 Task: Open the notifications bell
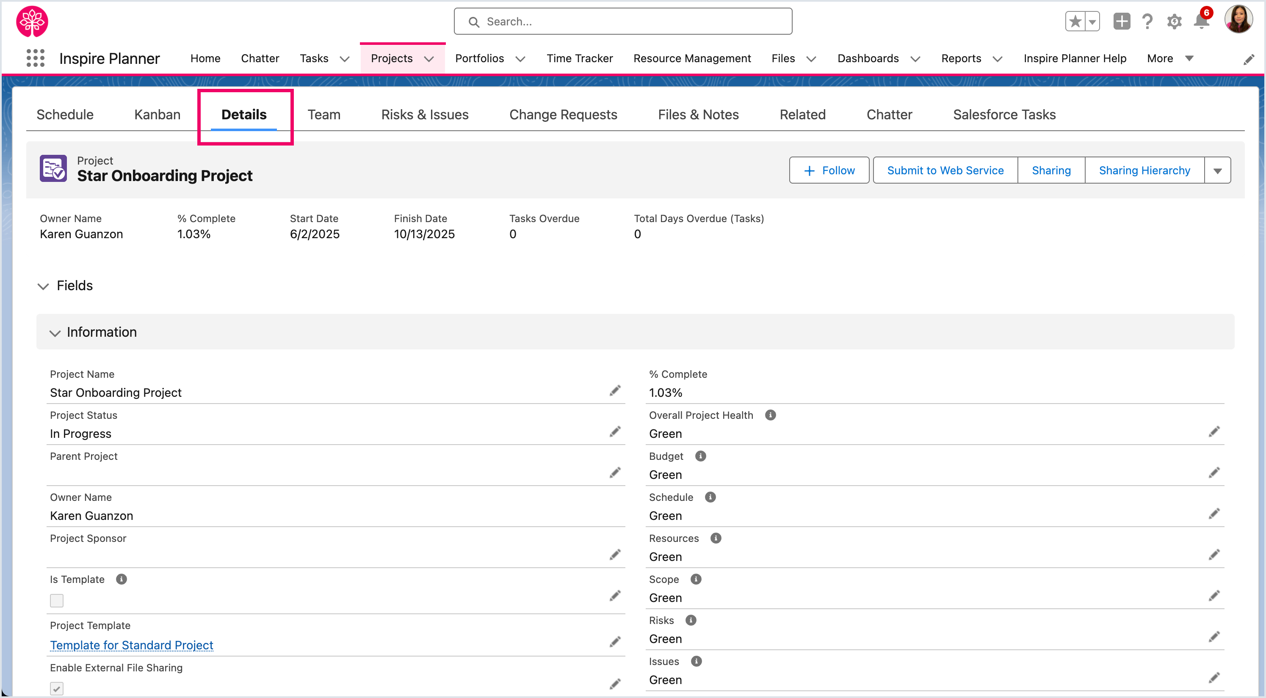(1201, 22)
